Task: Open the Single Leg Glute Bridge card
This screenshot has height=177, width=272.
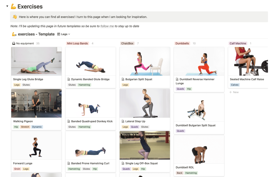Action: coord(36,68)
